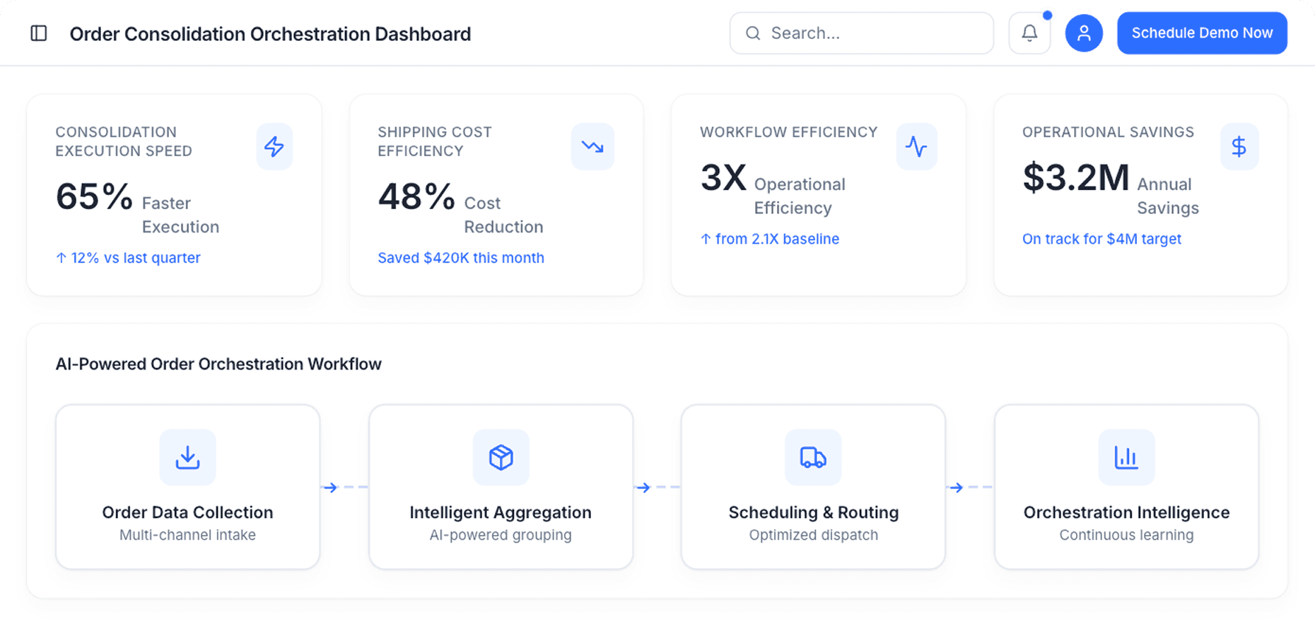Open the notifications bell
Image resolution: width=1315 pixels, height=619 pixels.
click(1029, 33)
